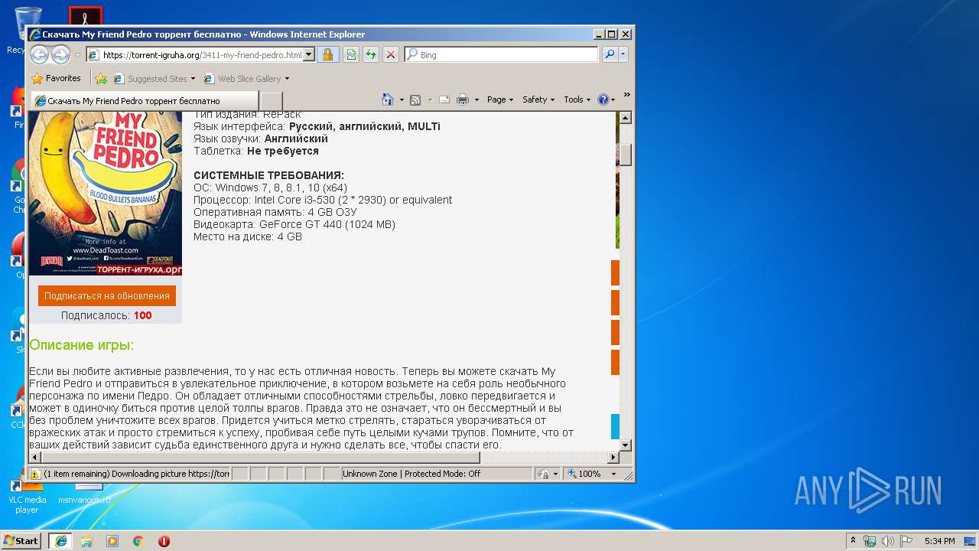Click the orange Подписаться на обновления button
The width and height of the screenshot is (979, 551).
[x=107, y=296]
